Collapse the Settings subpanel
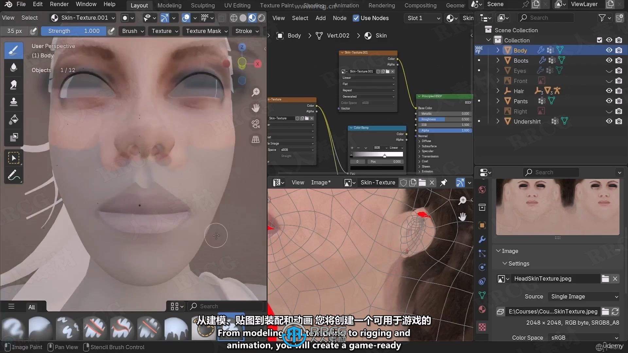This screenshot has height=353, width=628. [x=505, y=263]
